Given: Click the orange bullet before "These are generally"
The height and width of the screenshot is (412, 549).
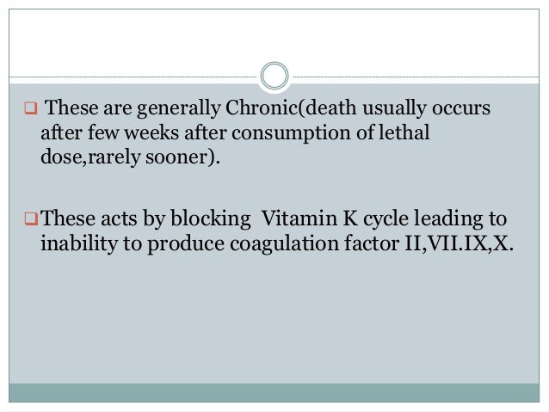Looking at the screenshot, I should tap(31, 108).
